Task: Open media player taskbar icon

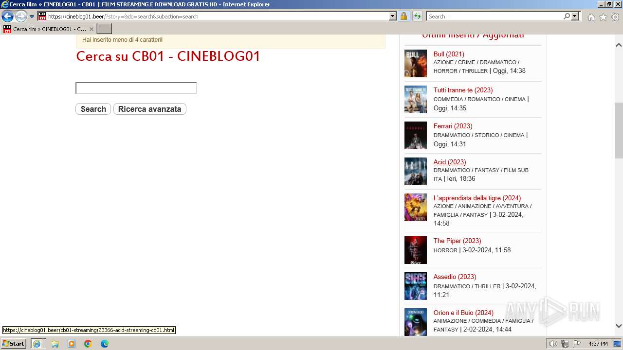Action: tap(72, 344)
